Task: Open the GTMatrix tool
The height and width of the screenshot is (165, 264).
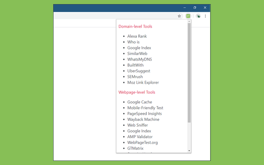Action: click(135, 148)
